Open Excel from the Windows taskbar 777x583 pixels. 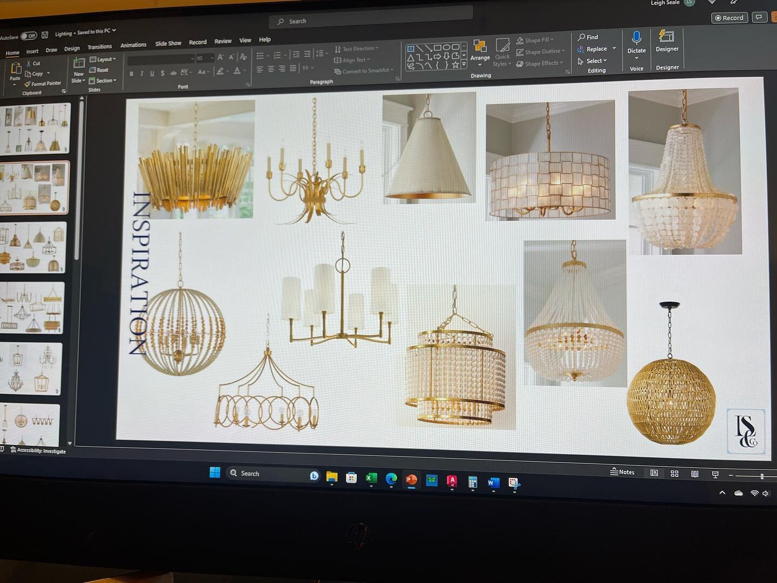point(371,478)
